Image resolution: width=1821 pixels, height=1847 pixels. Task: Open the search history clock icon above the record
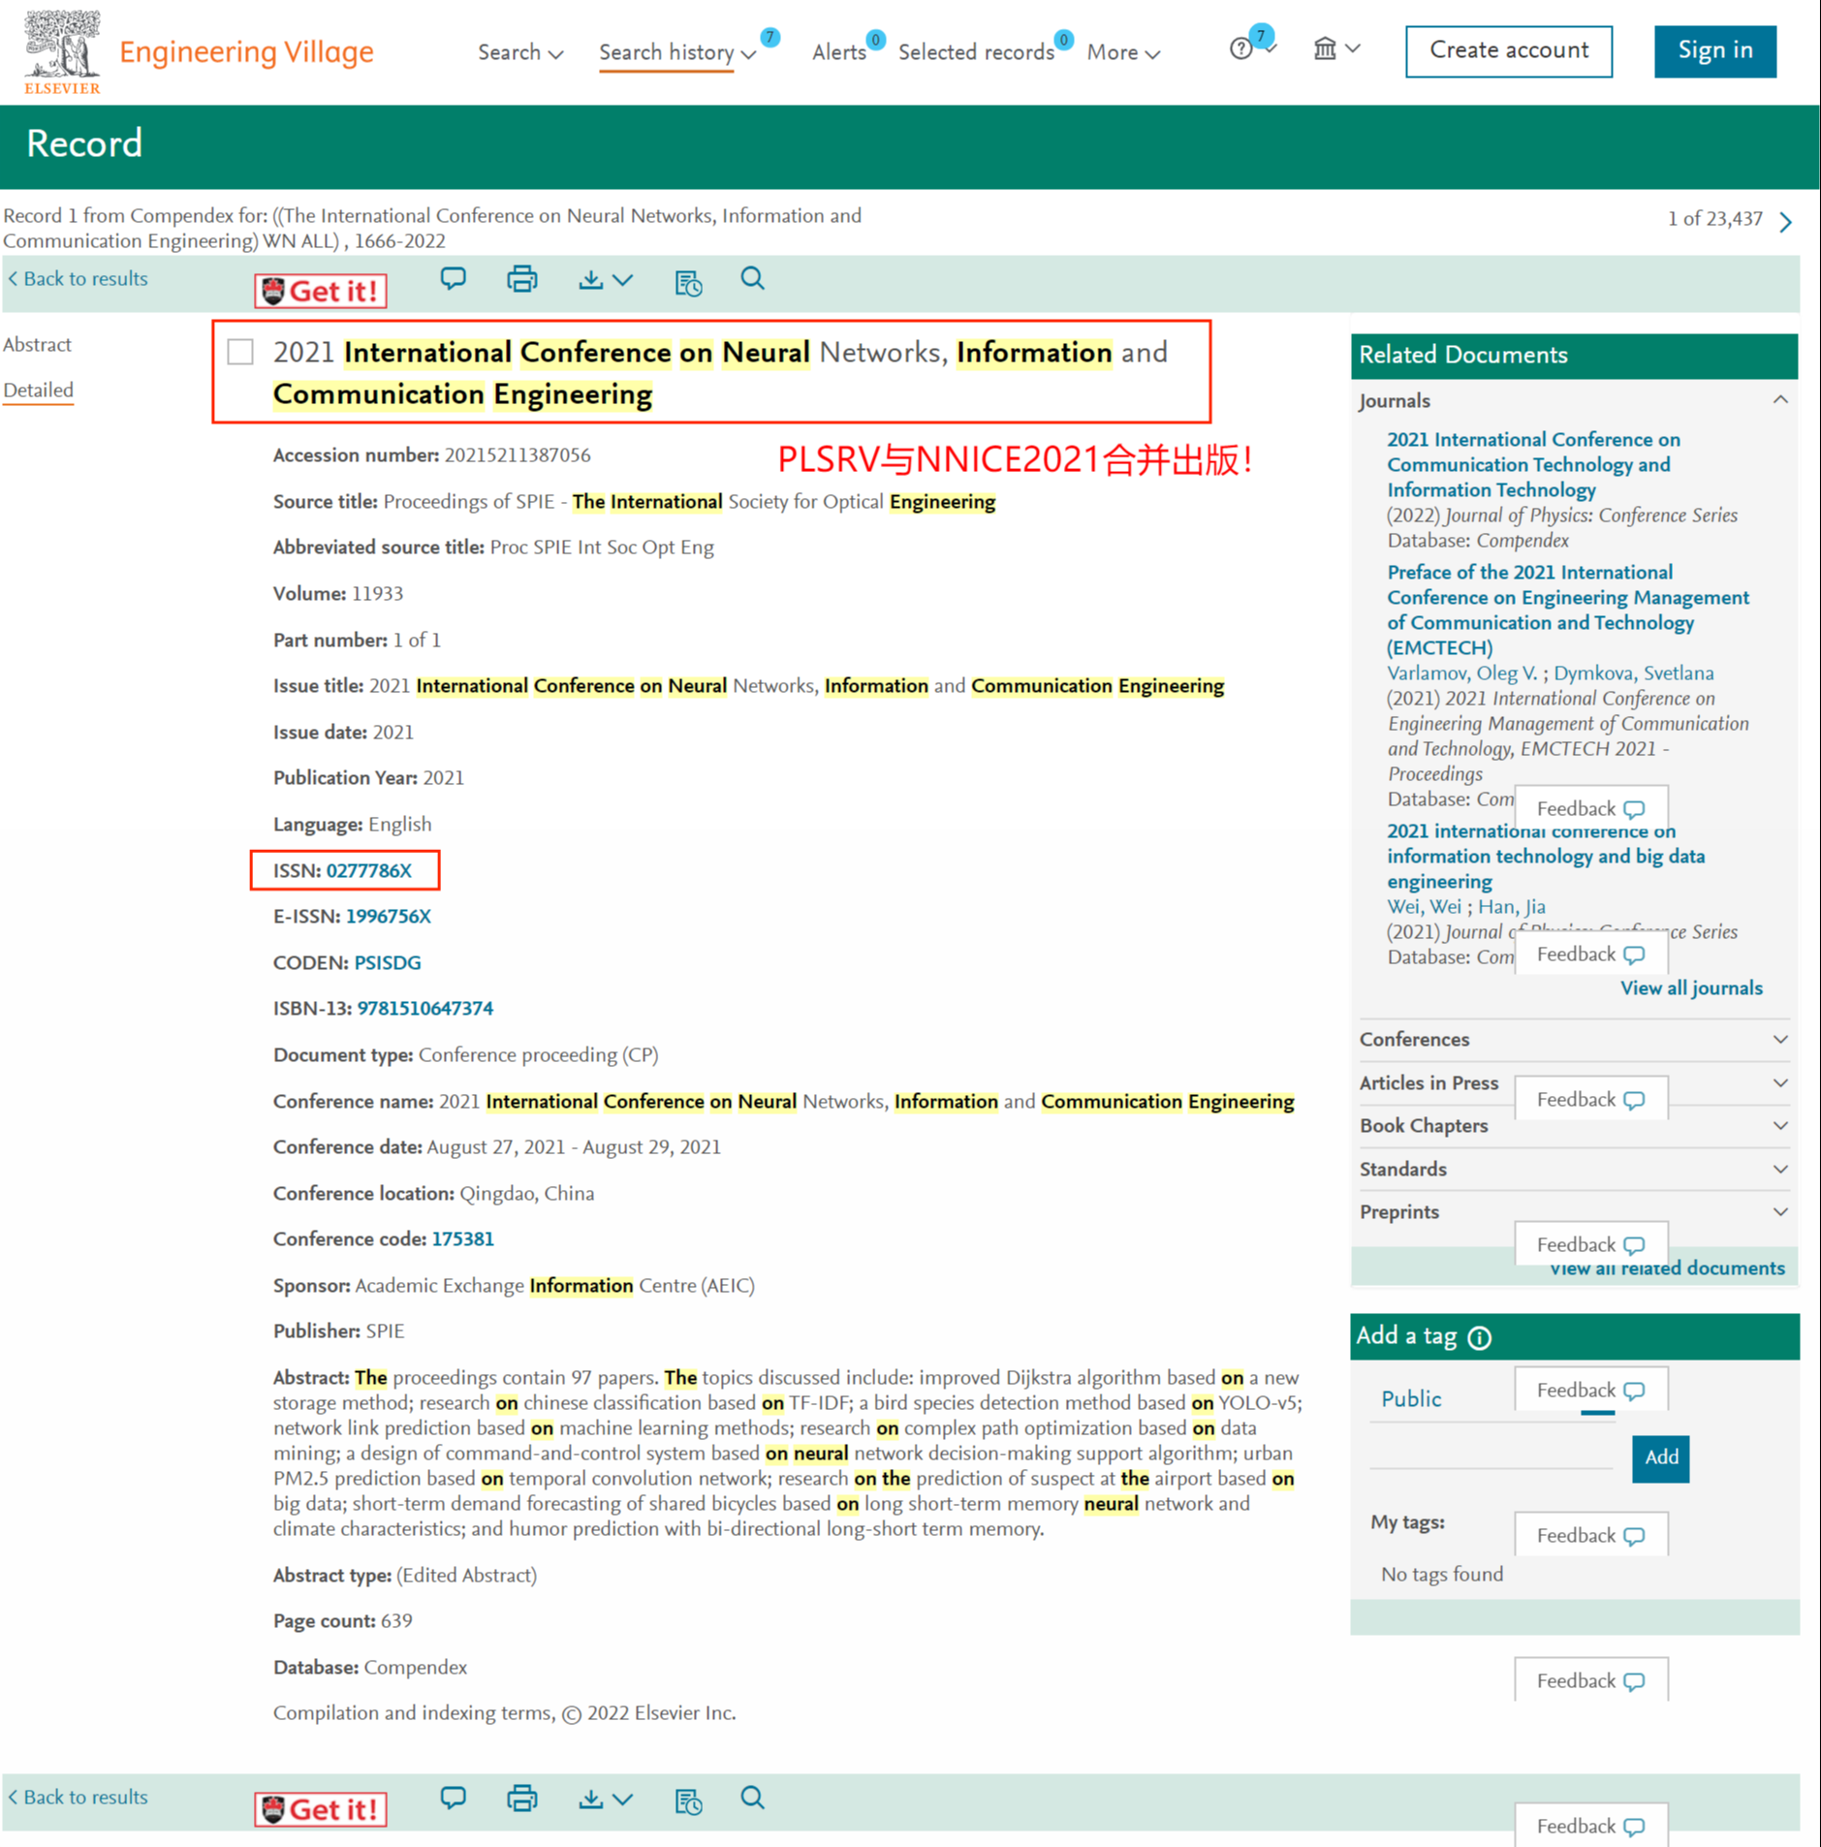(688, 282)
